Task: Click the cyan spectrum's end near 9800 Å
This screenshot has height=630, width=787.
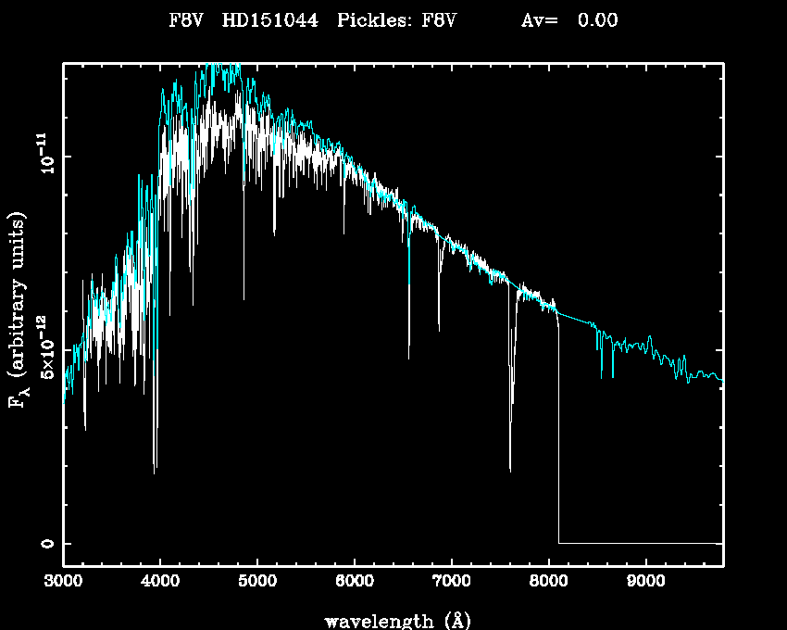Action: (x=721, y=380)
